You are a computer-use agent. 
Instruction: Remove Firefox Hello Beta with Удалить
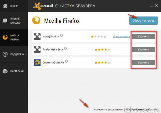[143, 49]
